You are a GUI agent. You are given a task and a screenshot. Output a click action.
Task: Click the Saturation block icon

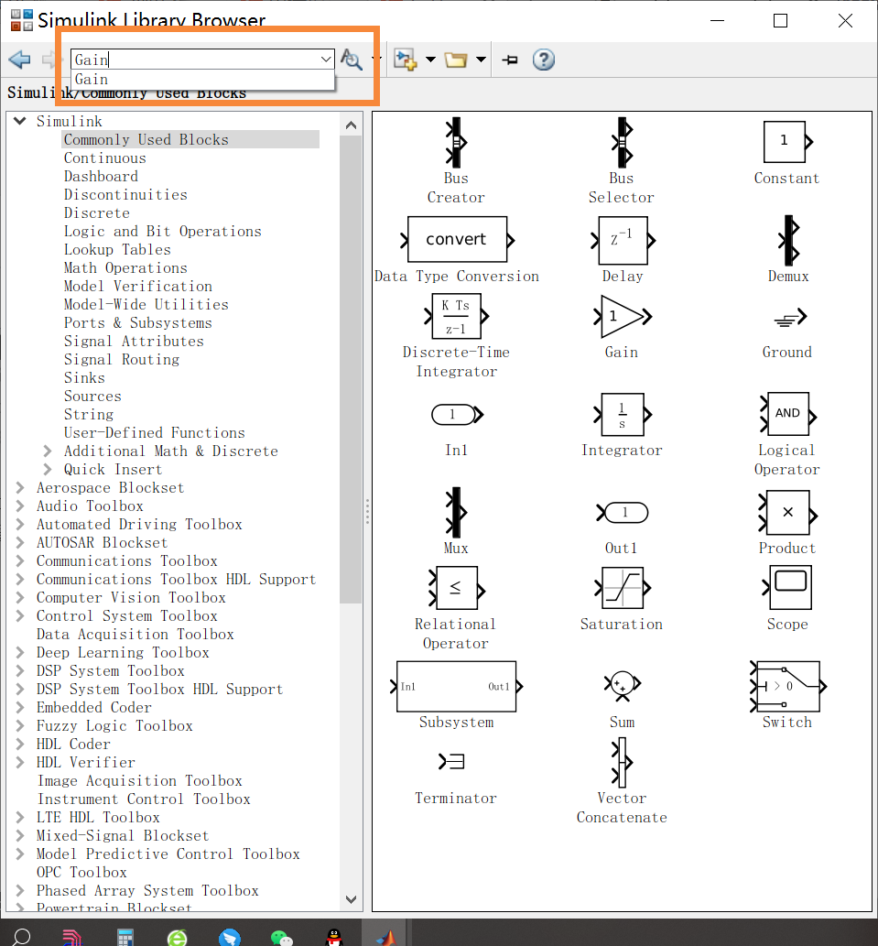coord(623,588)
